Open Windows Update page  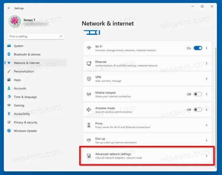point(36,131)
